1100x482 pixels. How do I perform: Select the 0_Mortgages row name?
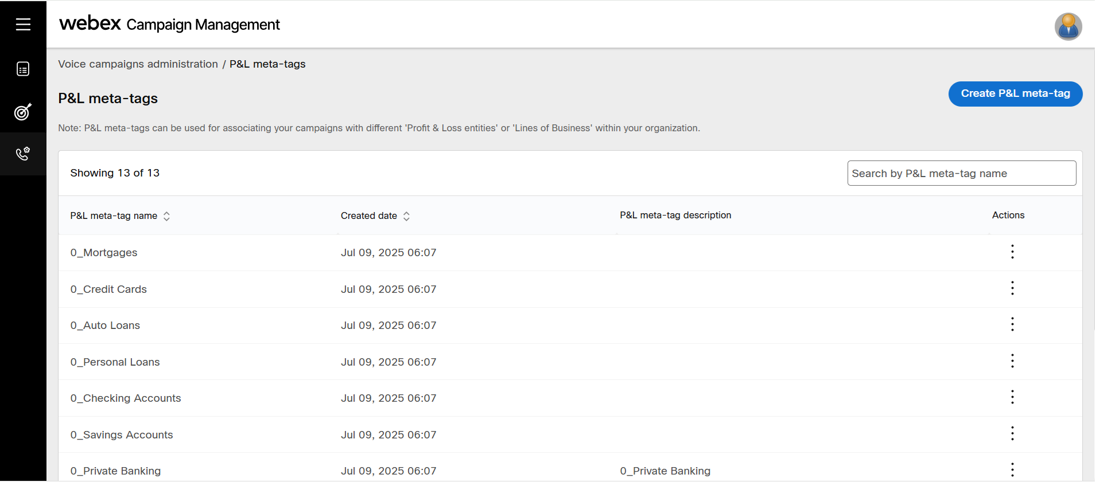[x=104, y=253]
